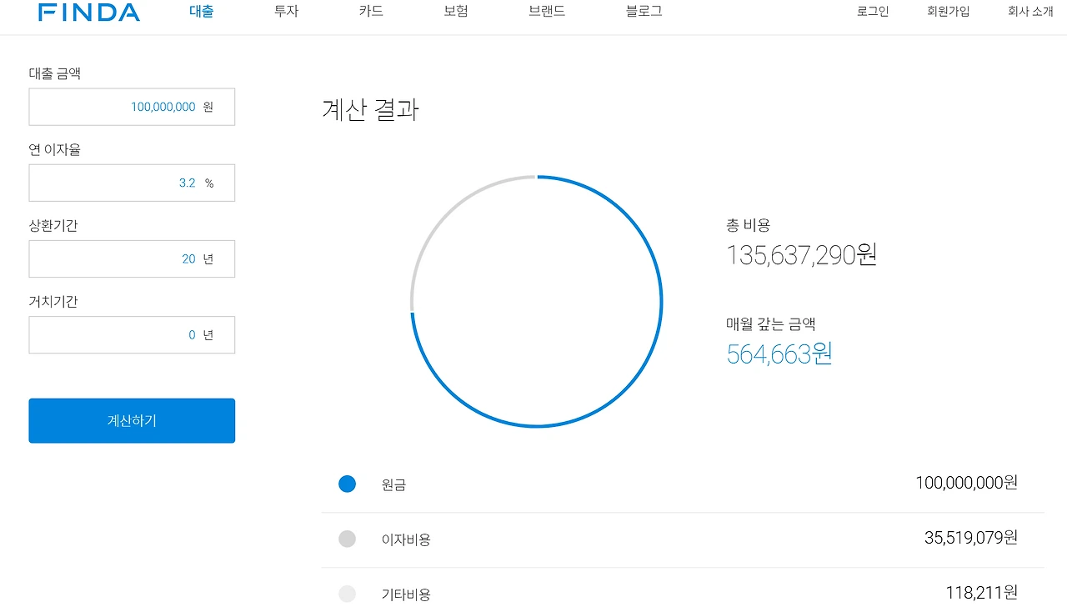Image resolution: width=1067 pixels, height=612 pixels.
Task: Click the 회원가입 link
Action: pyautogui.click(x=948, y=12)
